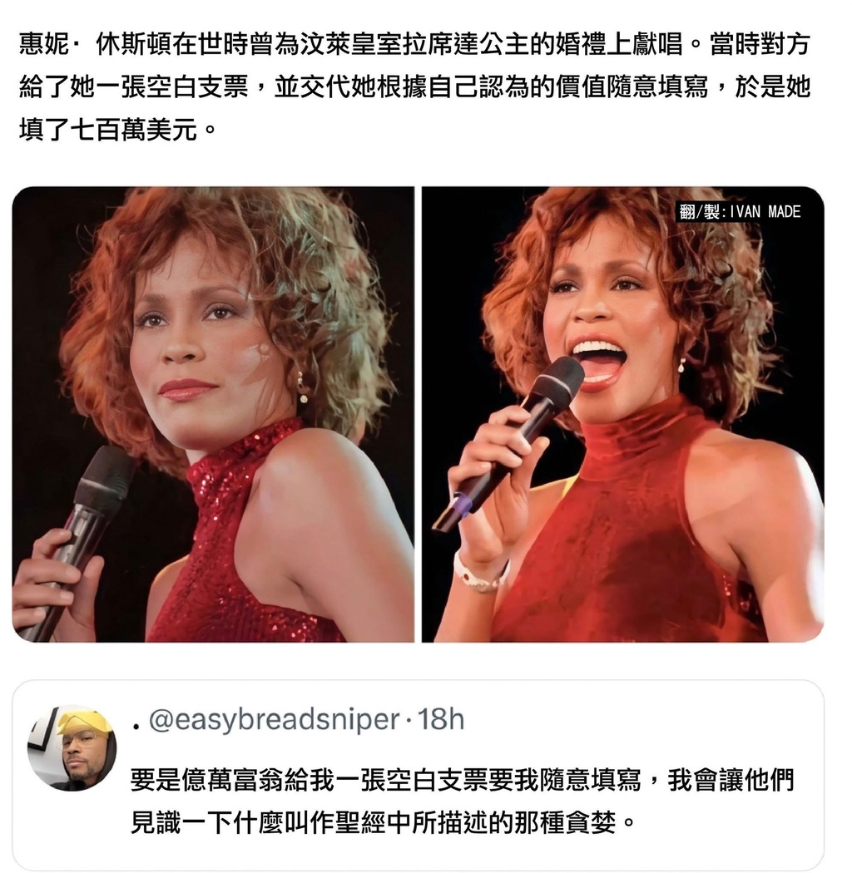
Task: Click the white wristwatch in the right photo
Action: [x=478, y=572]
